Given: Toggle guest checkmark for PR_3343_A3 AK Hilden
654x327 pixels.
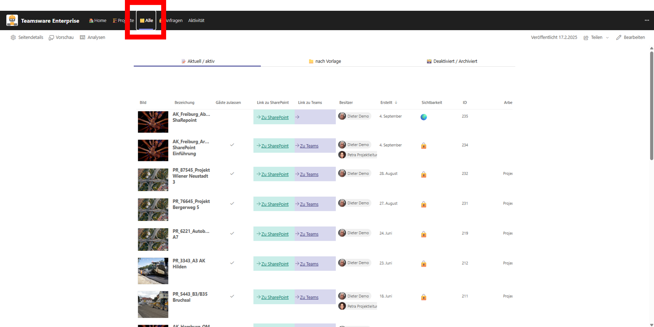Looking at the screenshot, I should coord(232,263).
